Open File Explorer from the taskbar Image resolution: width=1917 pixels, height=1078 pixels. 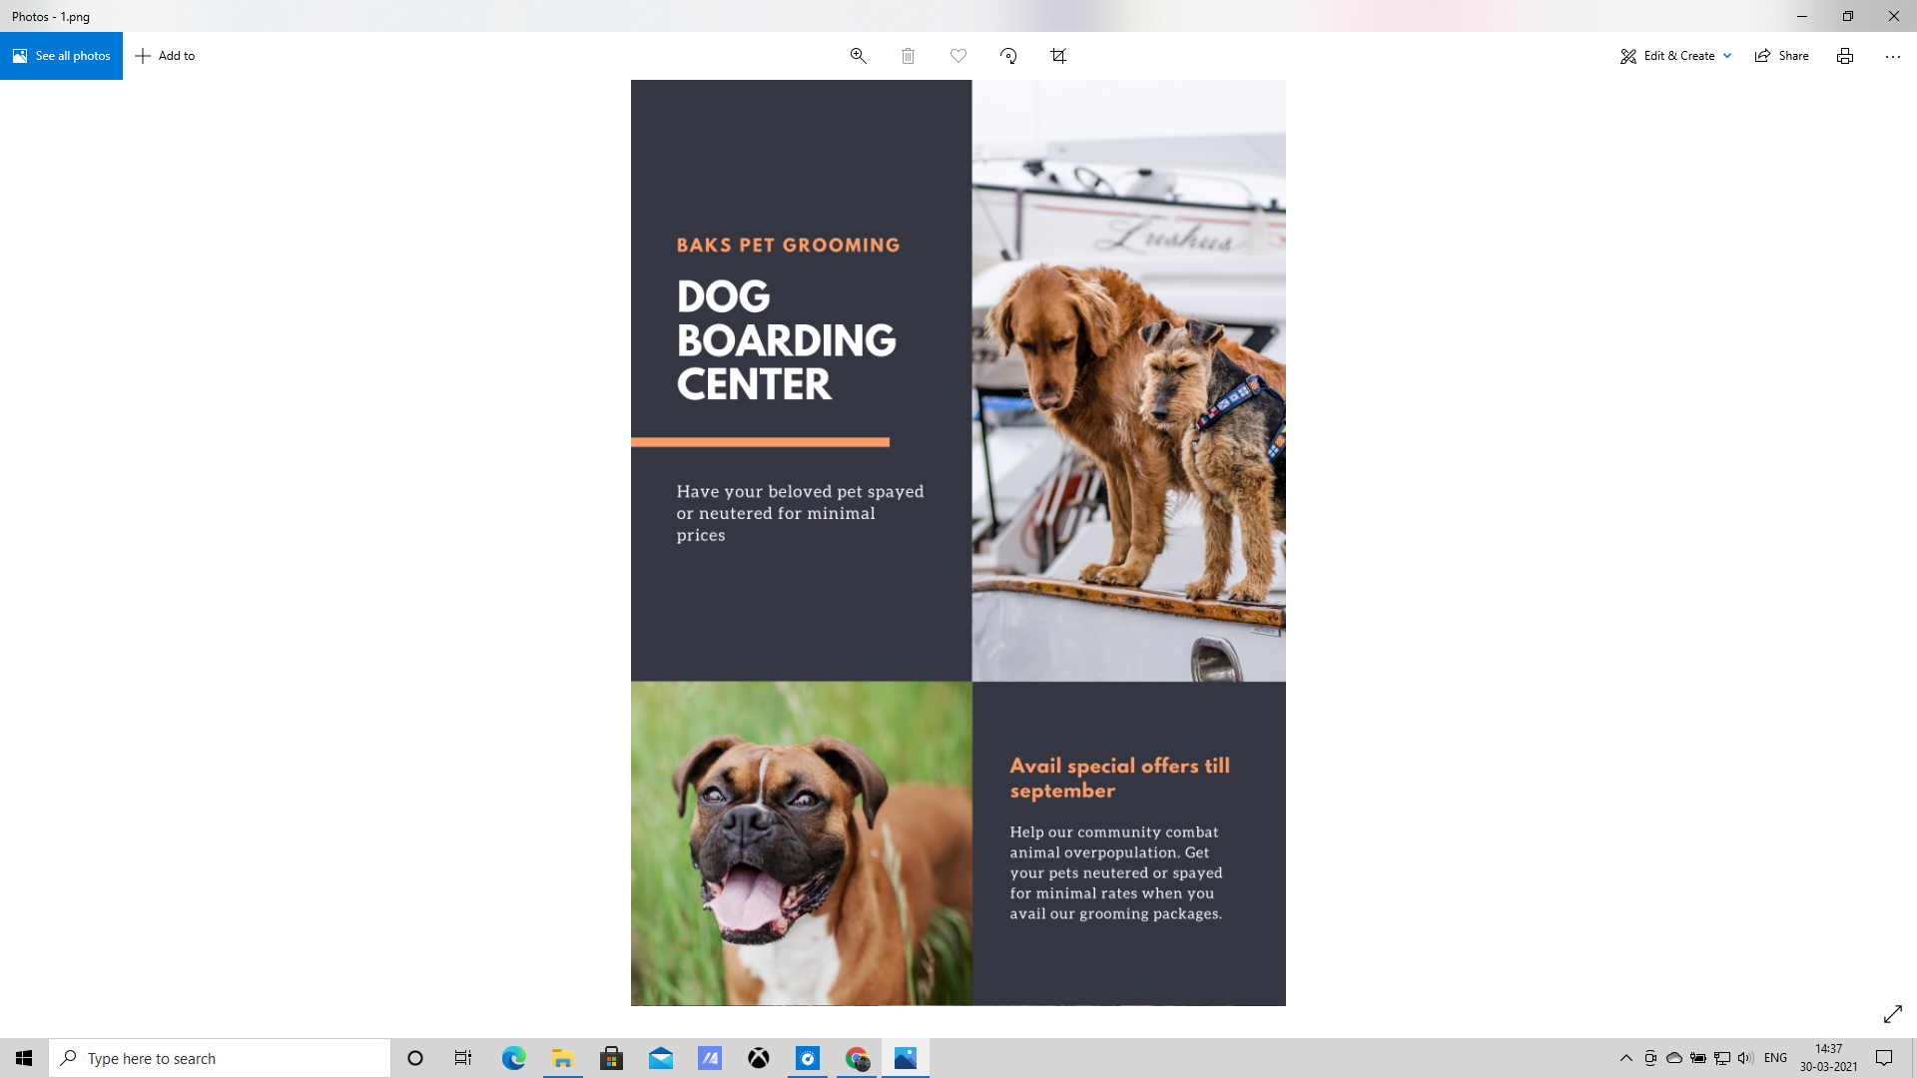tap(562, 1058)
